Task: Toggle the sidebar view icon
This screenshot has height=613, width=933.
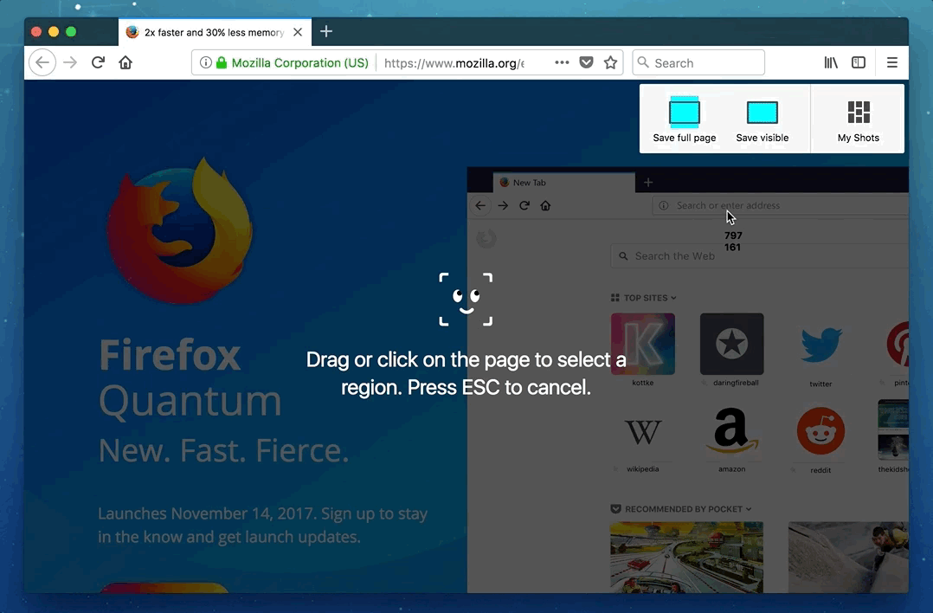Action: [858, 62]
